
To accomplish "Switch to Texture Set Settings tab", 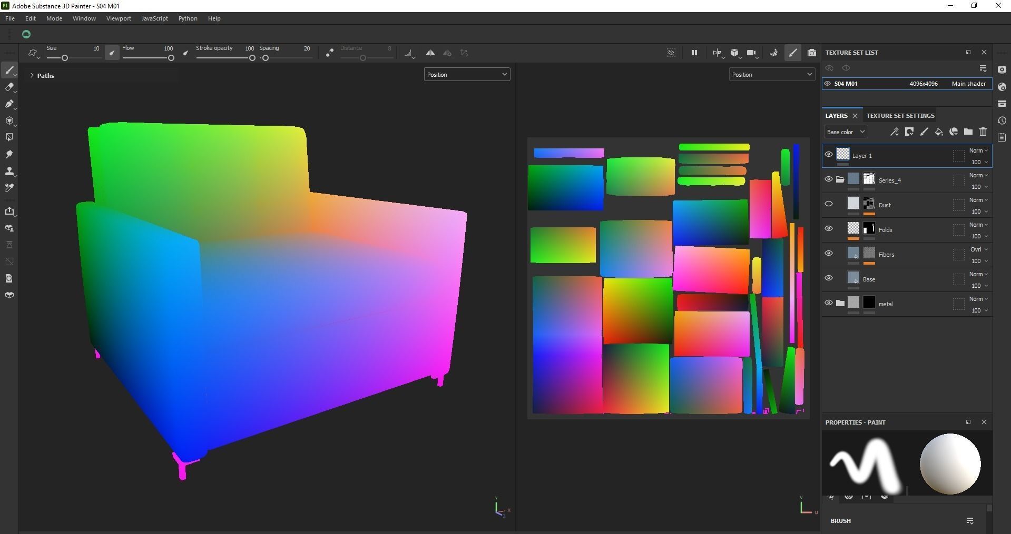I will click(x=900, y=116).
